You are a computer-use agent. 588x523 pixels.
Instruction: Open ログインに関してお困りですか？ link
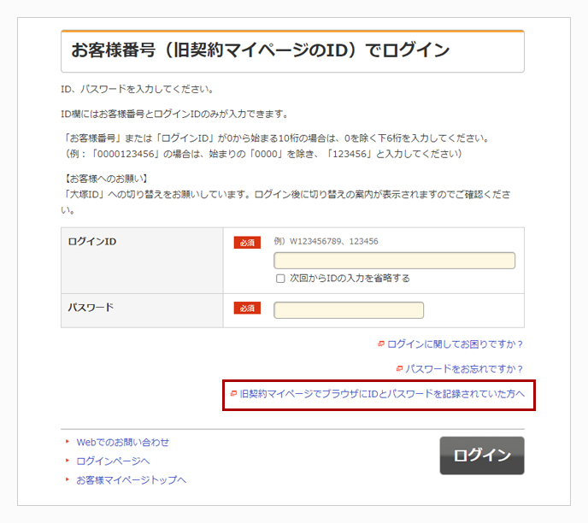tap(455, 344)
